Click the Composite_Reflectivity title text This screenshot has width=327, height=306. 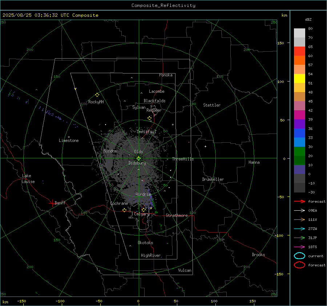(x=163, y=5)
